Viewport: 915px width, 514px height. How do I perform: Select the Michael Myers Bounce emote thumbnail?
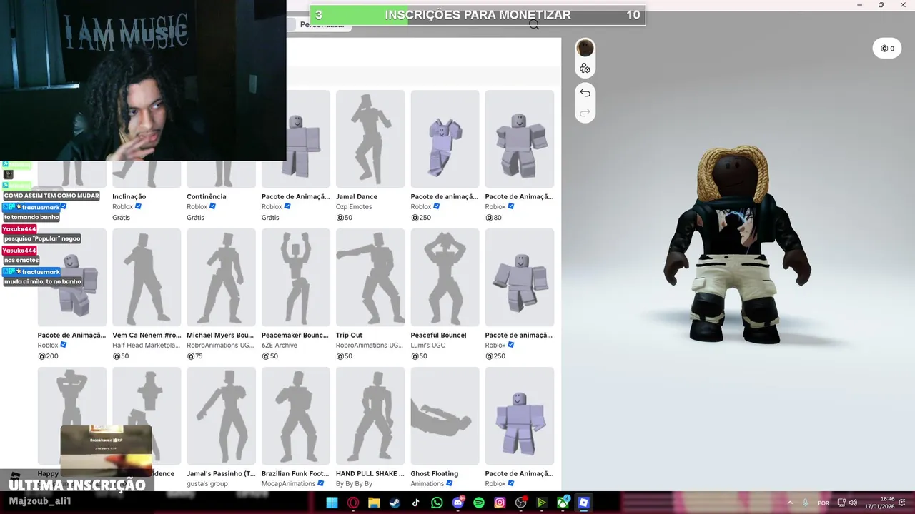pos(221,278)
